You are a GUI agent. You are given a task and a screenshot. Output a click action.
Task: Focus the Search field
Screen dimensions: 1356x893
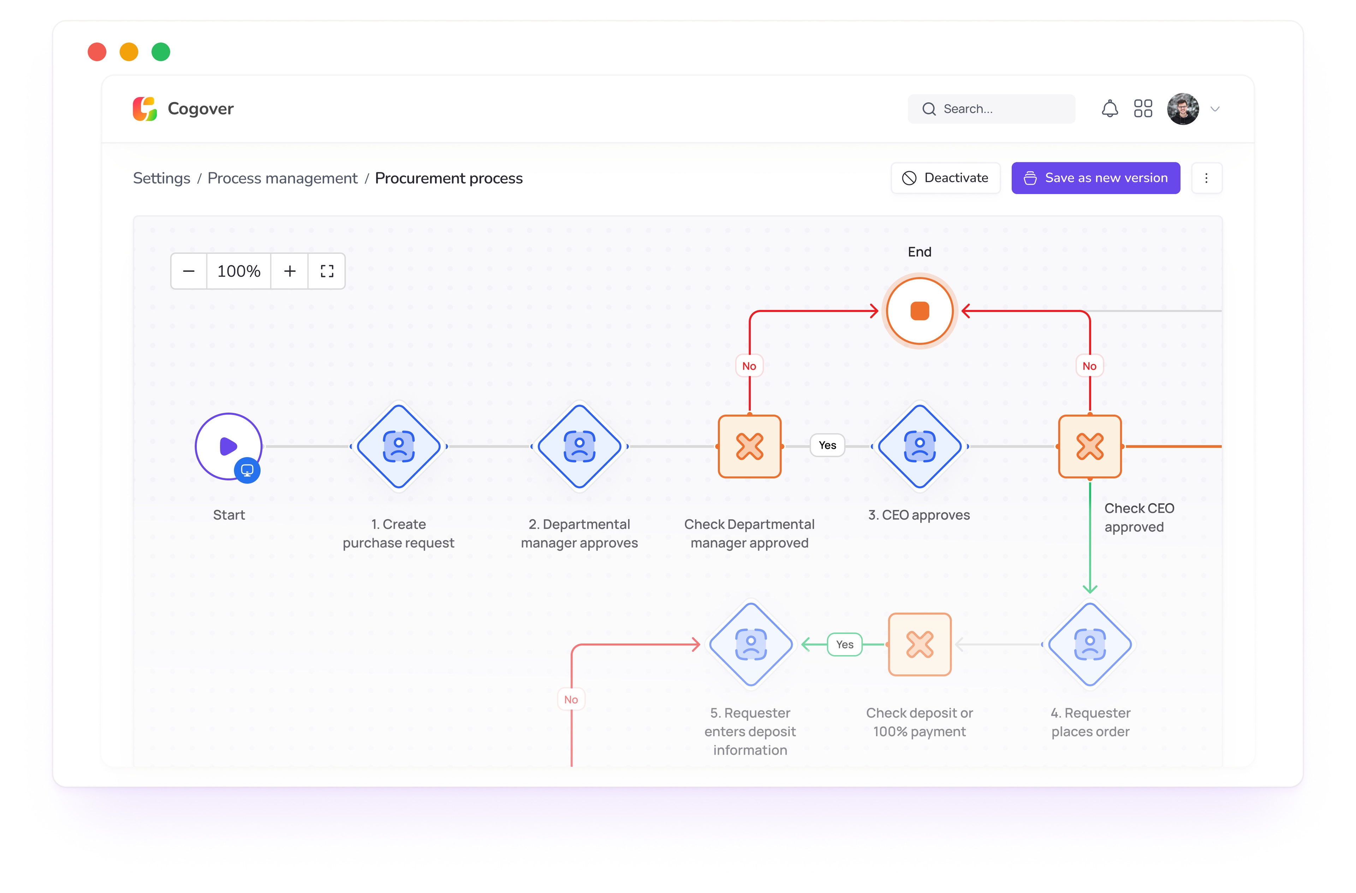[991, 109]
